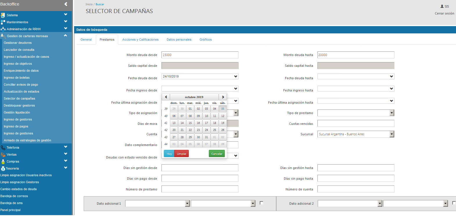
Task: Open Cambio estados de deuda link
Action: point(18,189)
